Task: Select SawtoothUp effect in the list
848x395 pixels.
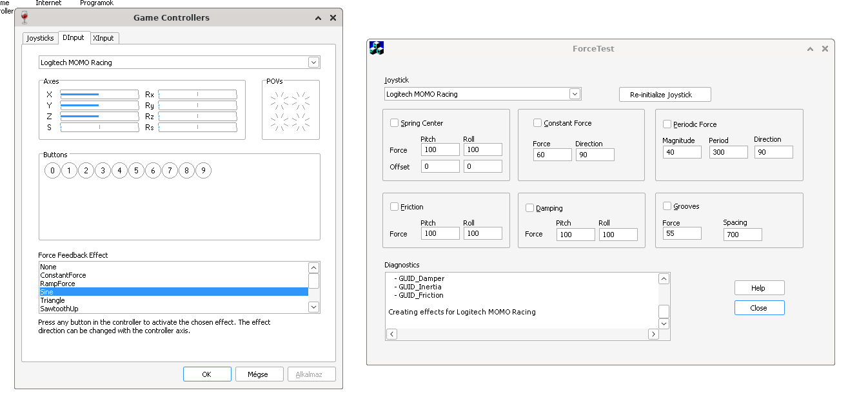Action: (173, 309)
